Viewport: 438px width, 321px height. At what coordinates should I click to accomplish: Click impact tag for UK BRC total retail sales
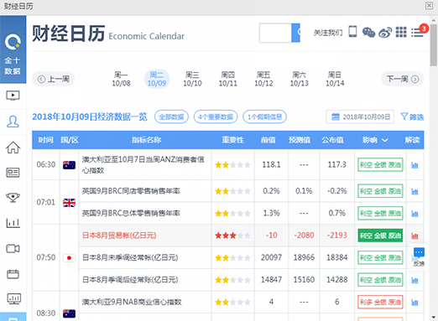click(x=380, y=214)
